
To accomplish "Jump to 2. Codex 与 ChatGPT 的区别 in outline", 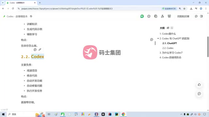I will [x=174, y=38].
